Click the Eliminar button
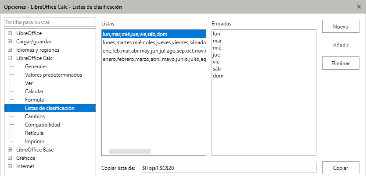366x176 pixels. pyautogui.click(x=341, y=63)
